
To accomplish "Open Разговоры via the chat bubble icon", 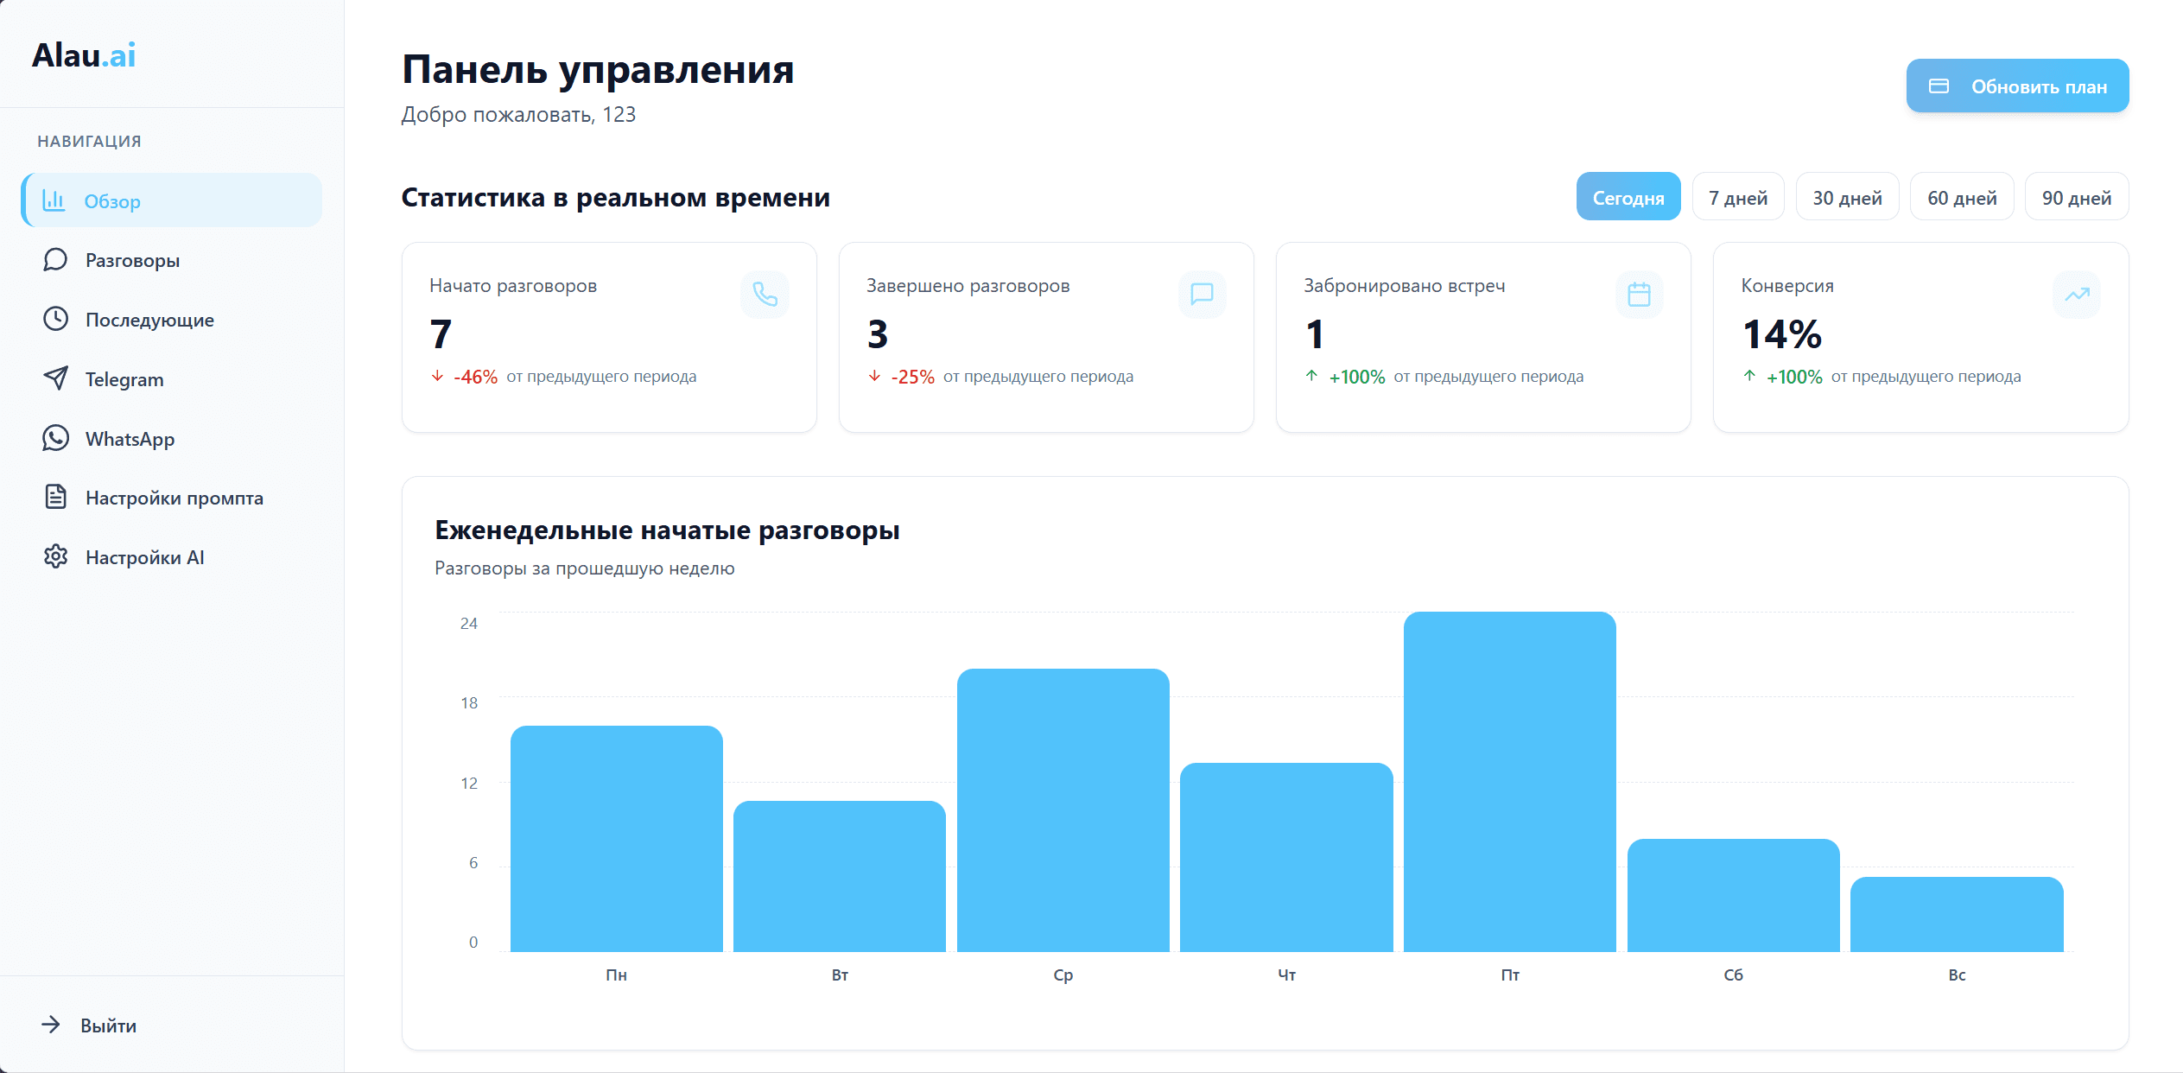I will tap(55, 259).
